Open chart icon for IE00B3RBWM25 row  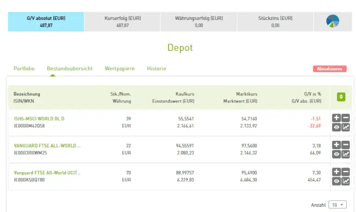pos(345,154)
